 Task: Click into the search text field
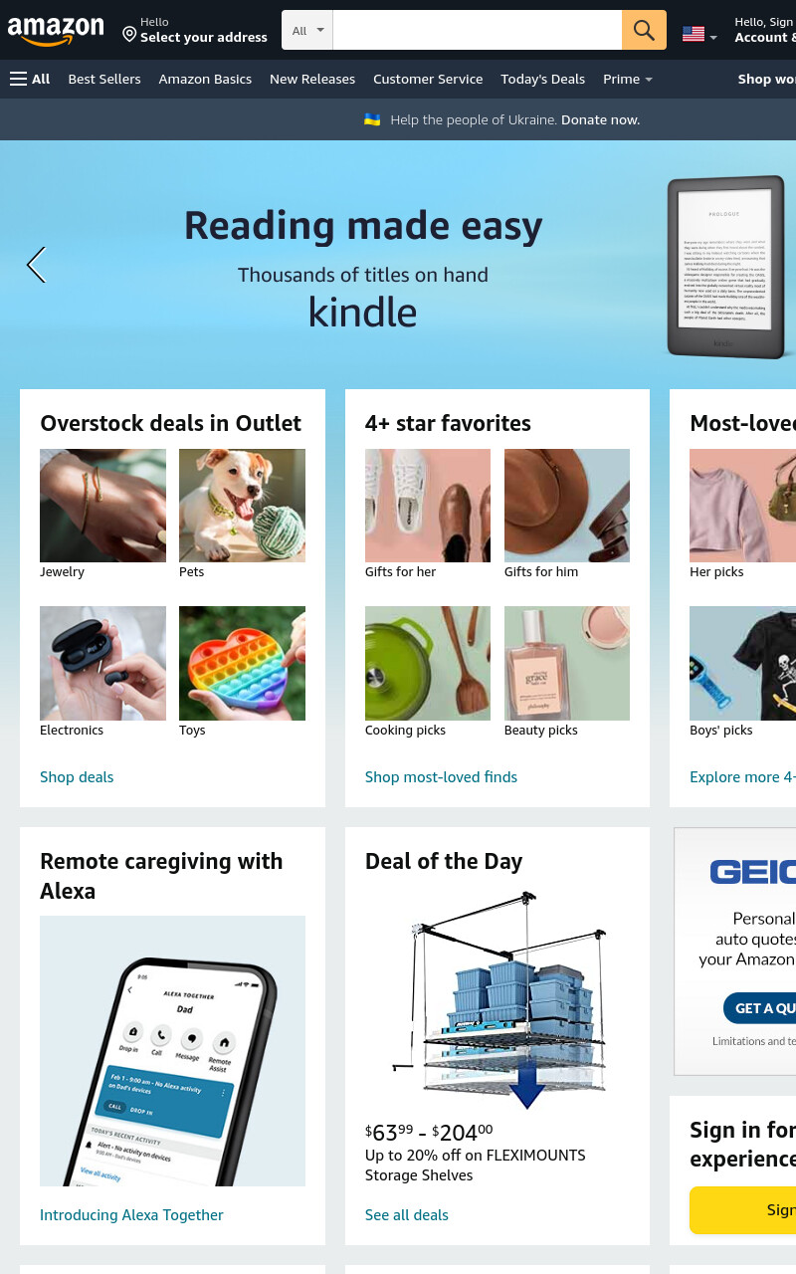(x=478, y=30)
